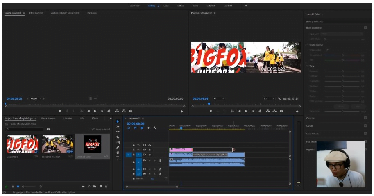The image size is (374, 196).
Task: Switch to the Color workspace
Action: (166, 5)
